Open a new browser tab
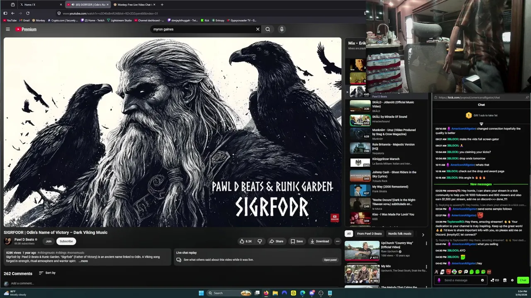 (x=162, y=5)
